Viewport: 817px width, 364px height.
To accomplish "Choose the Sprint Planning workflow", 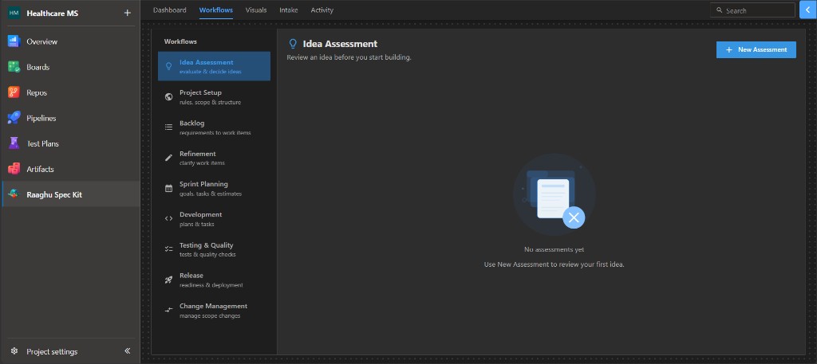I will click(214, 188).
